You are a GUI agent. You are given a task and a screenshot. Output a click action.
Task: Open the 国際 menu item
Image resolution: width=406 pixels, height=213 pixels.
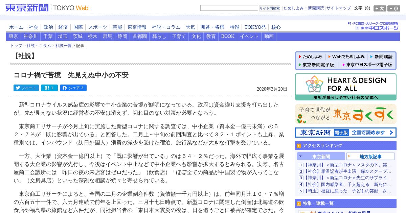[x=78, y=27]
